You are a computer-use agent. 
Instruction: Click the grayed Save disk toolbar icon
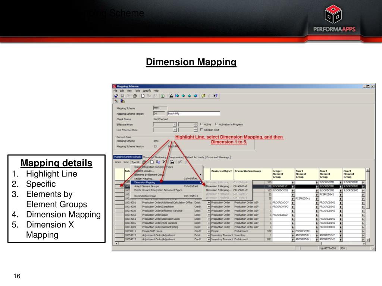coord(122,96)
